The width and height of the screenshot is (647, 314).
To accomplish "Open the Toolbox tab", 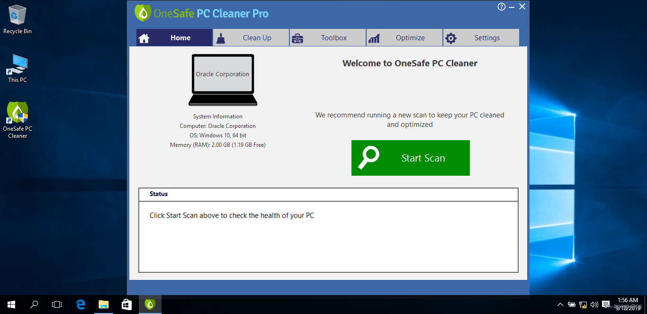I will (328, 38).
